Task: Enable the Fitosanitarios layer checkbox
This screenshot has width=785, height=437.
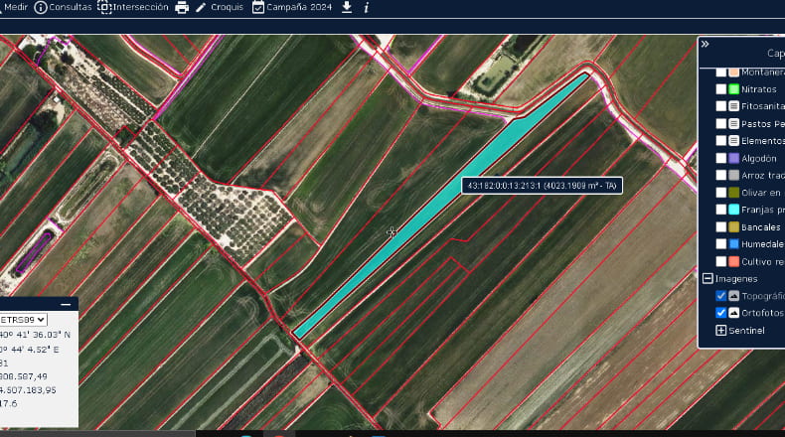Action: (721, 106)
